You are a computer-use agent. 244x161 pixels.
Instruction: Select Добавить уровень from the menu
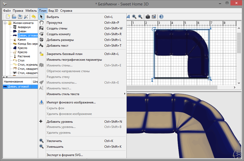(x=82, y=122)
